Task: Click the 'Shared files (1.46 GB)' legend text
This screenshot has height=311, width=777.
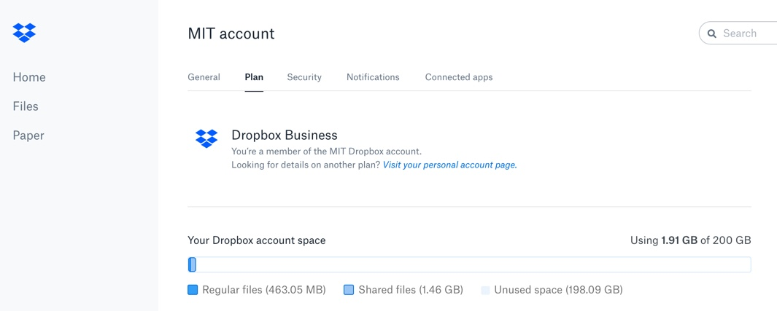Action: 411,290
